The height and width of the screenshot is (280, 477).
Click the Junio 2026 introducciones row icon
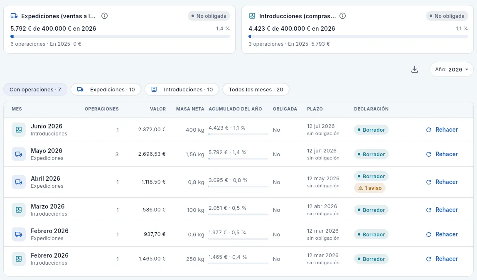pyautogui.click(x=19, y=130)
